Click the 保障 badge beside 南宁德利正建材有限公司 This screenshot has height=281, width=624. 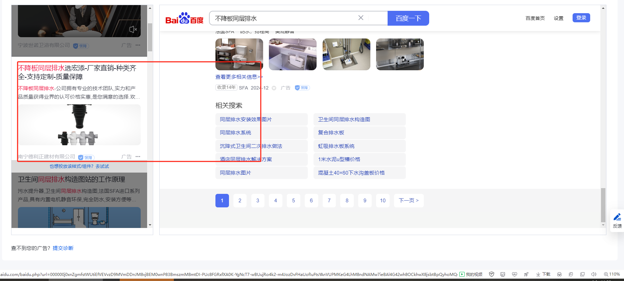click(x=86, y=157)
